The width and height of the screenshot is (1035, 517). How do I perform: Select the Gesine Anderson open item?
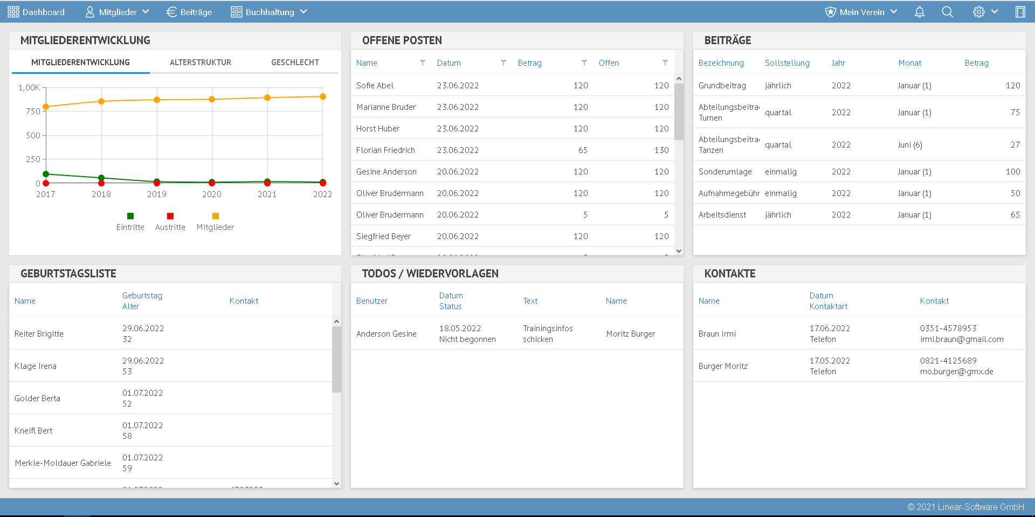click(512, 171)
